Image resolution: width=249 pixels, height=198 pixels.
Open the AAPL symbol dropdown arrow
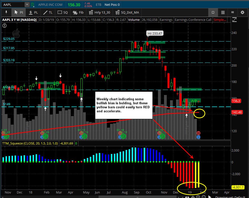pyautogui.click(x=27, y=5)
